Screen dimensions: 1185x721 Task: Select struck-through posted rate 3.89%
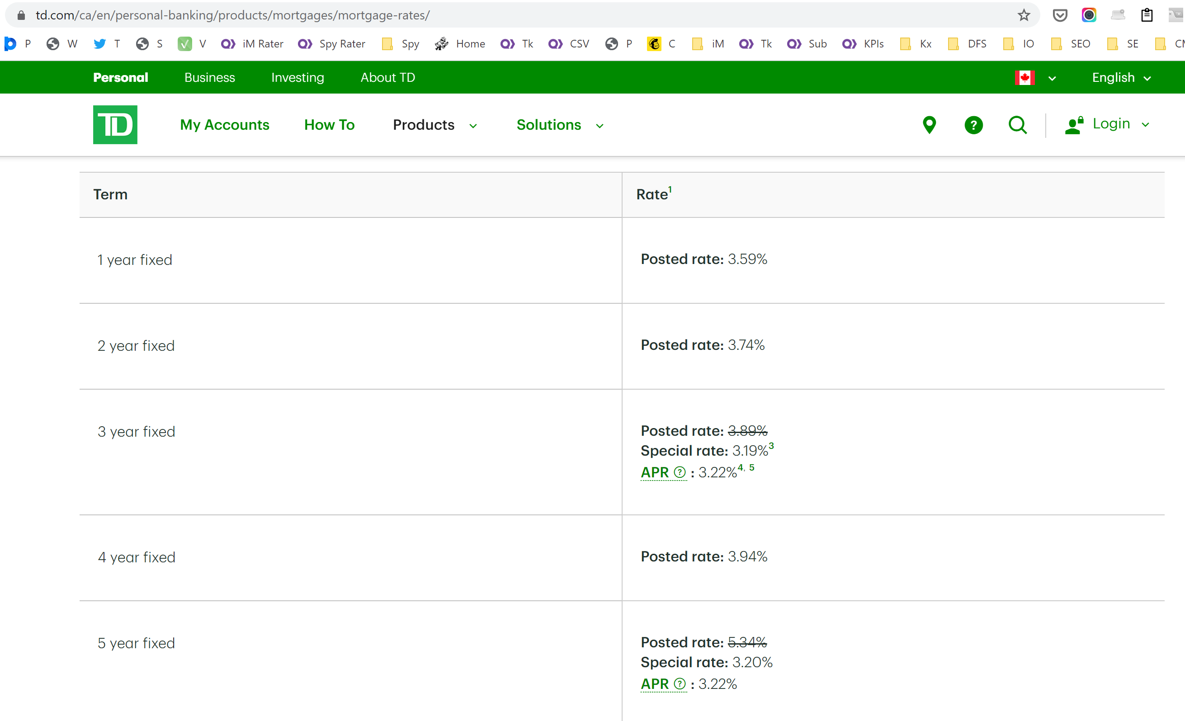747,430
